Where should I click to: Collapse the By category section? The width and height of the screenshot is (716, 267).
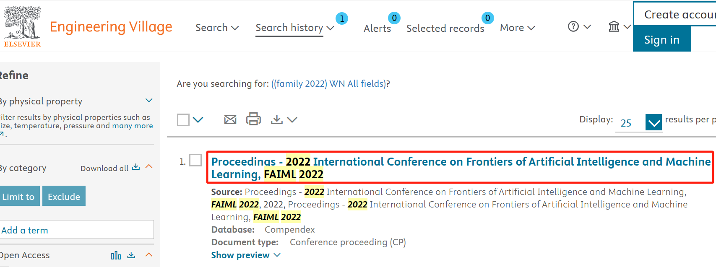click(x=149, y=167)
